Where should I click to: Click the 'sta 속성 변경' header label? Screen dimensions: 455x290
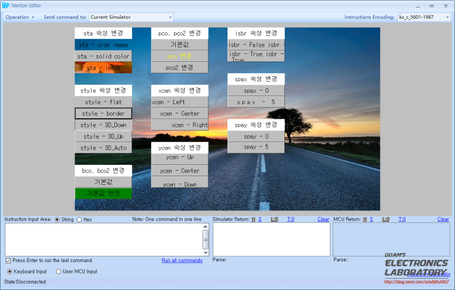tap(104, 33)
